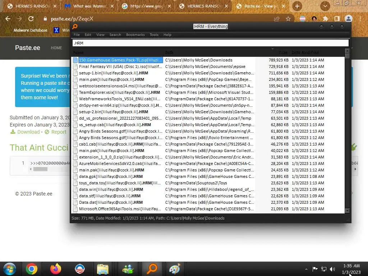Open the Tools menu in Everything
The height and width of the screenshot is (276, 368).
coord(154,35)
